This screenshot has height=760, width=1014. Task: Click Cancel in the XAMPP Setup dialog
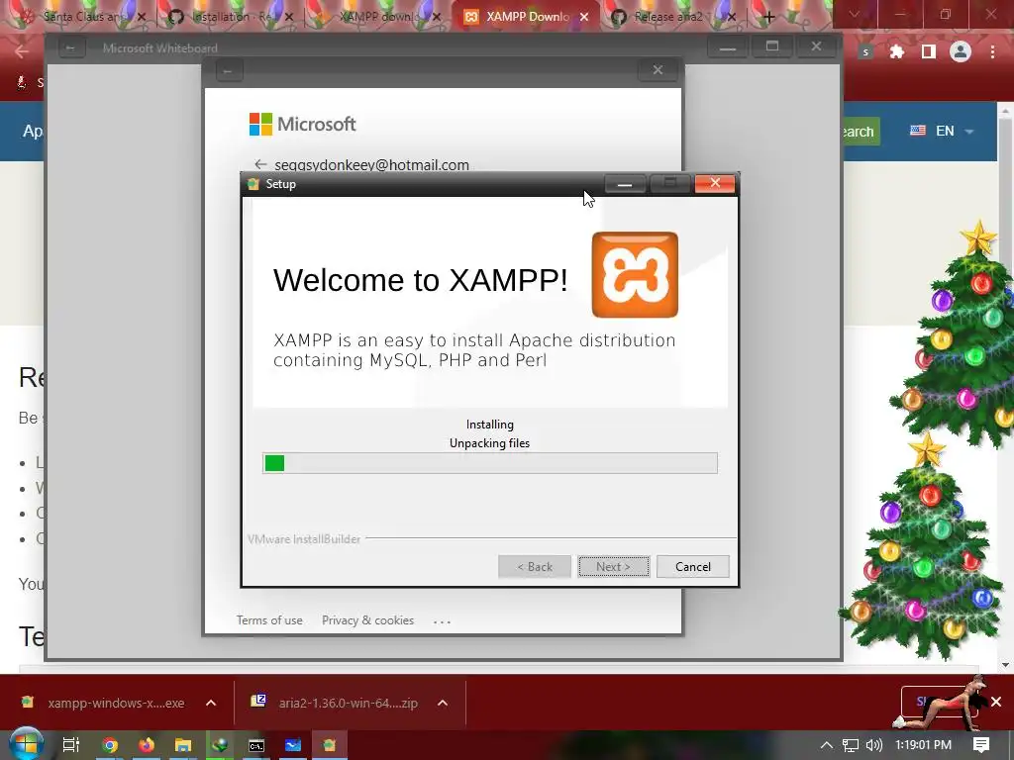click(692, 567)
